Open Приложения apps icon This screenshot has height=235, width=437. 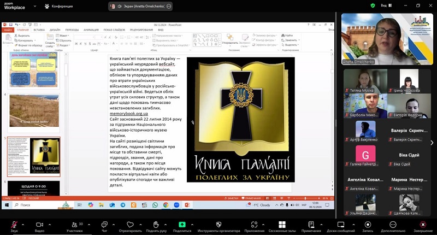(254, 225)
